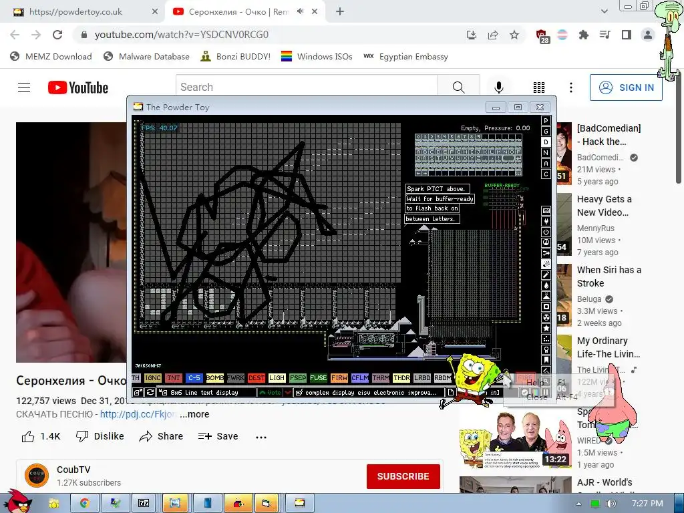684x513 pixels.
Task: Like the video showing 1.4K likes
Action: click(41, 436)
